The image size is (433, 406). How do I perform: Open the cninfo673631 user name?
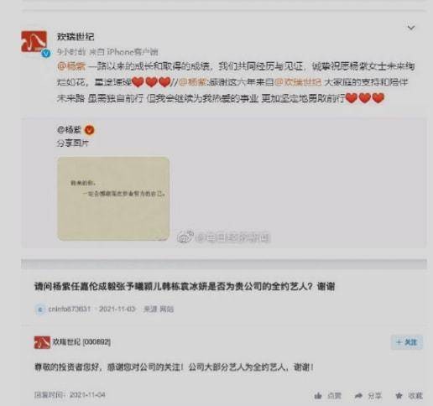tap(70, 309)
